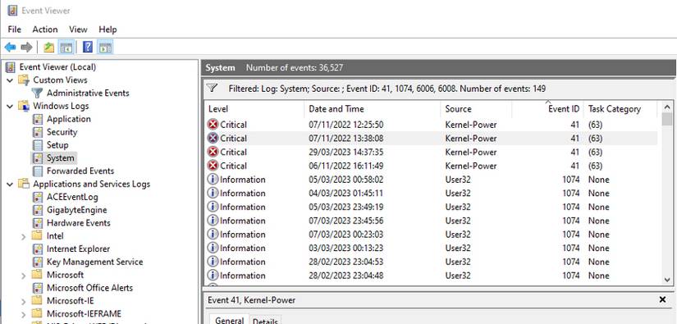Viewport: 677px width, 324px height.
Task: Toggle Show/Hide Console Tree toolbar icon
Action: click(66, 47)
